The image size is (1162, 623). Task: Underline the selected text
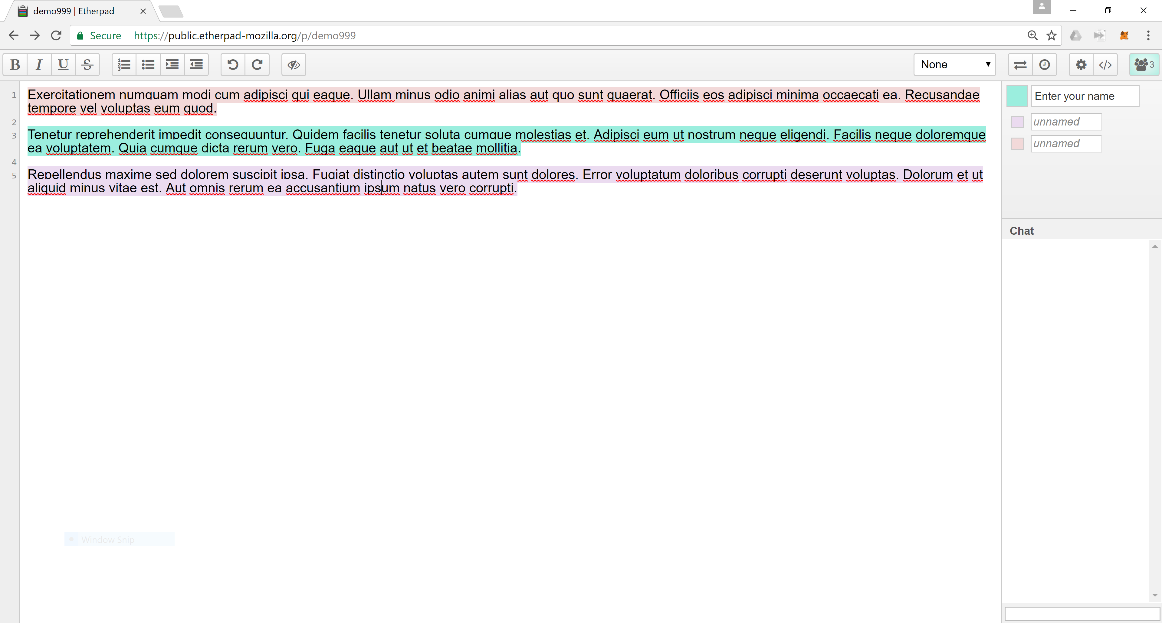[x=63, y=64]
